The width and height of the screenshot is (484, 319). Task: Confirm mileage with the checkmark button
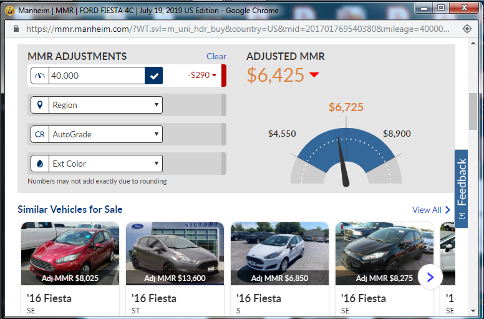pos(153,76)
